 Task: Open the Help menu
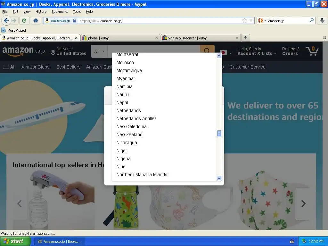point(89,12)
